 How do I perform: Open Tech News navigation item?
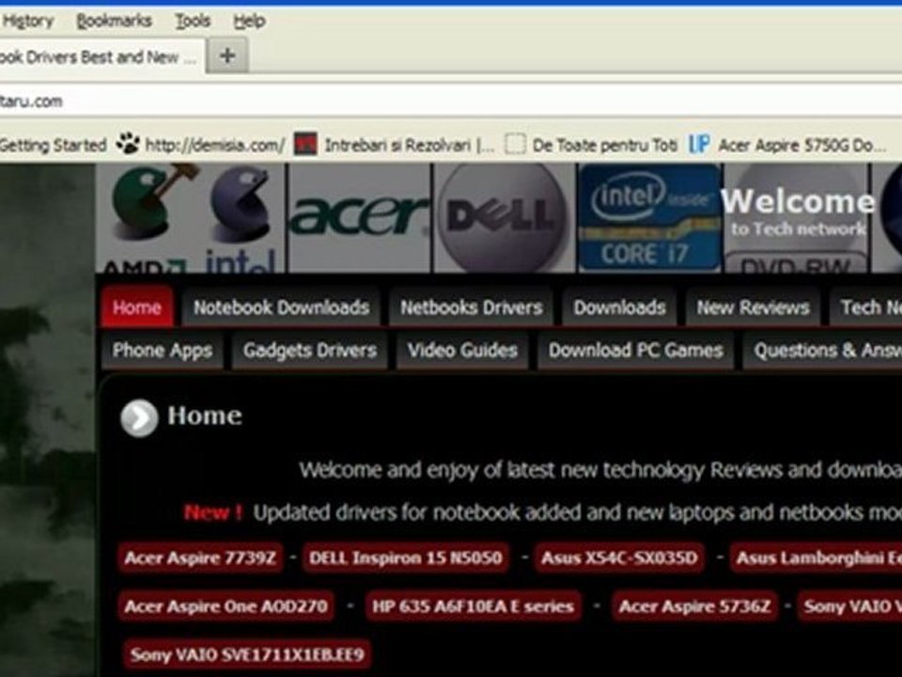[865, 307]
